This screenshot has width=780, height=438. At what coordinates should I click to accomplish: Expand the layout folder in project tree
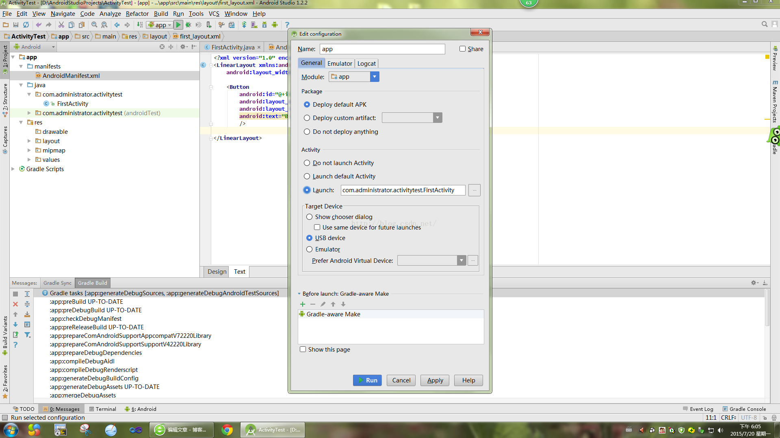29,141
